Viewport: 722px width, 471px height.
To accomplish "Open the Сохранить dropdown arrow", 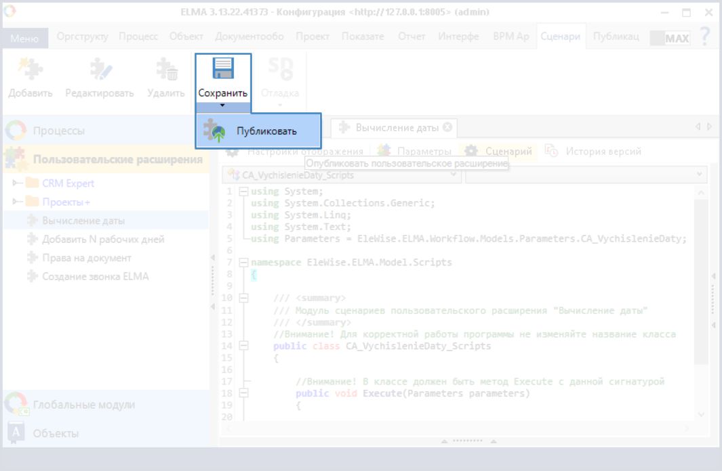I will pyautogui.click(x=223, y=106).
